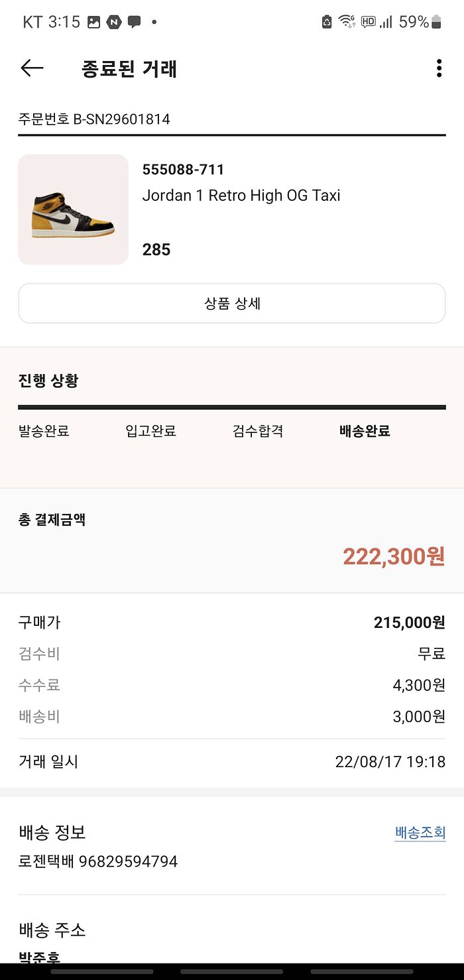Tap the Wi-Fi status icon

[x=346, y=22]
